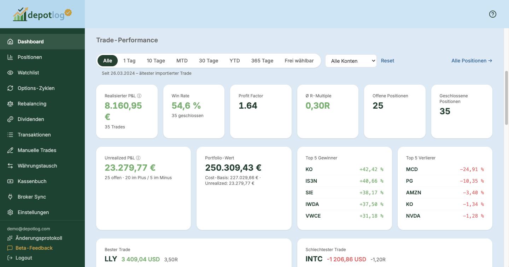Click the Logout arrow icon

[x=10, y=258]
